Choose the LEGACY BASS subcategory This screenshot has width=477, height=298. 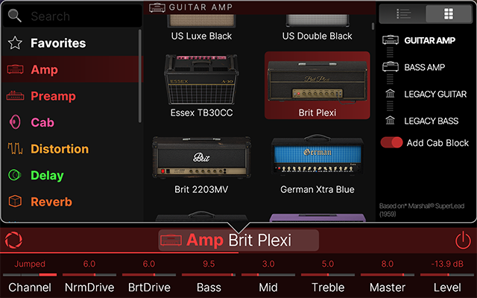point(431,121)
